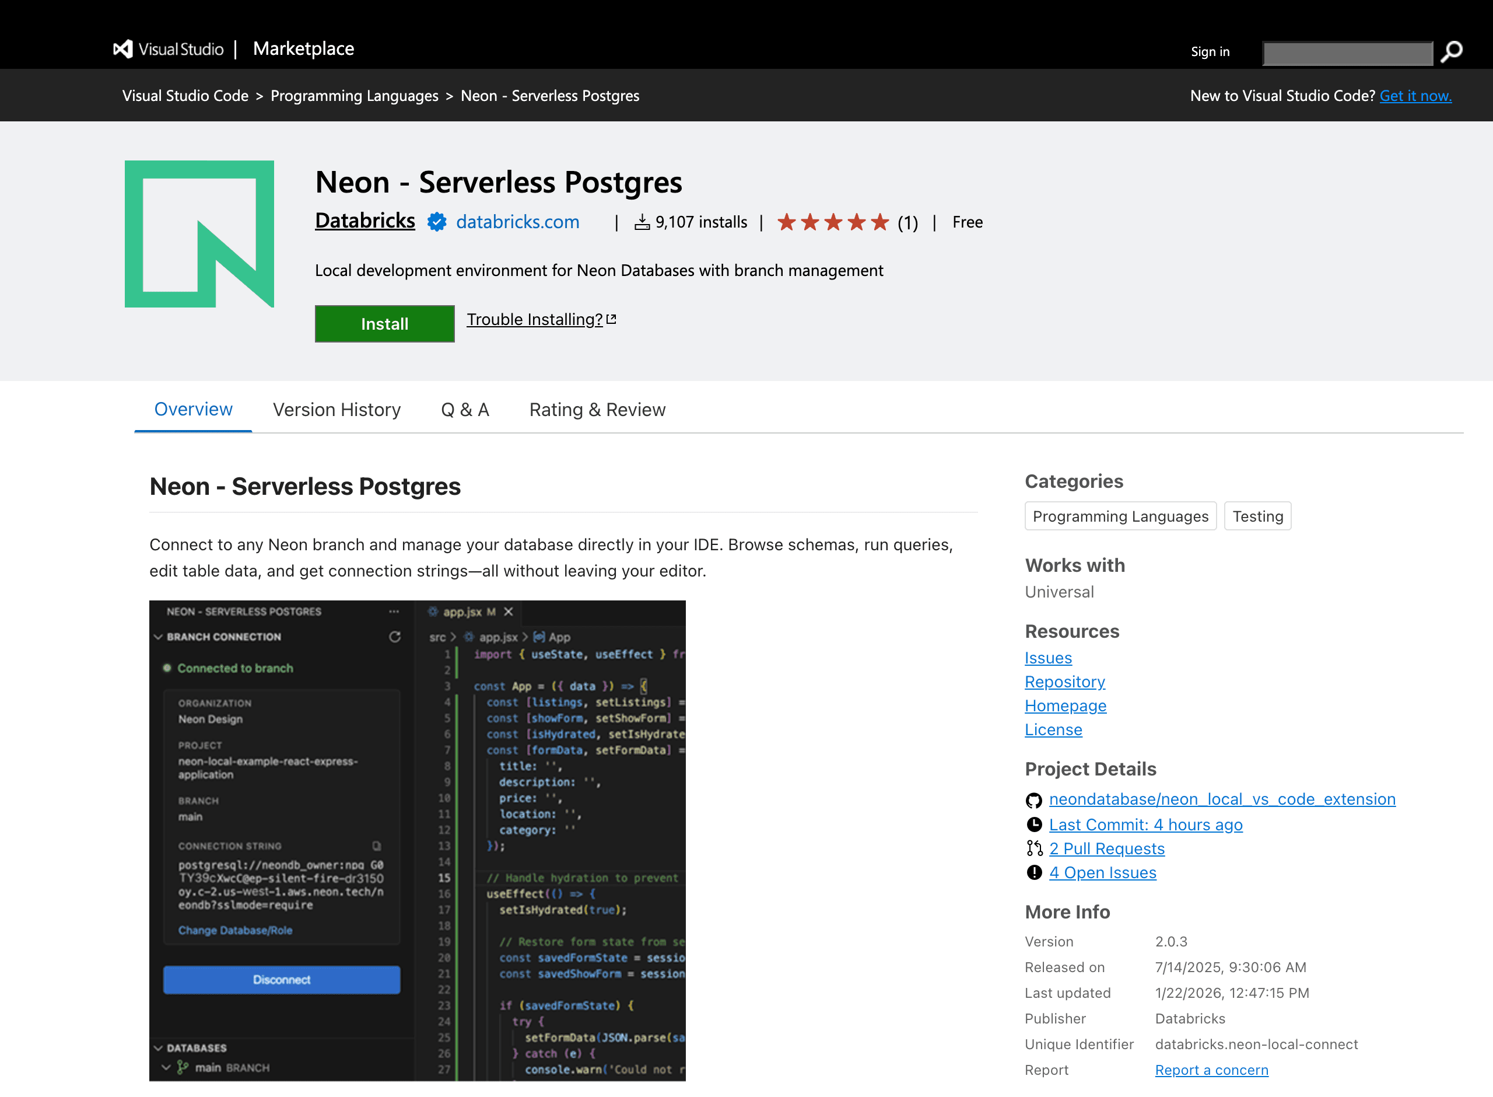Viewport: 1493px width, 1097px height.
Task: Click the verified publisher badge icon
Action: (436, 222)
